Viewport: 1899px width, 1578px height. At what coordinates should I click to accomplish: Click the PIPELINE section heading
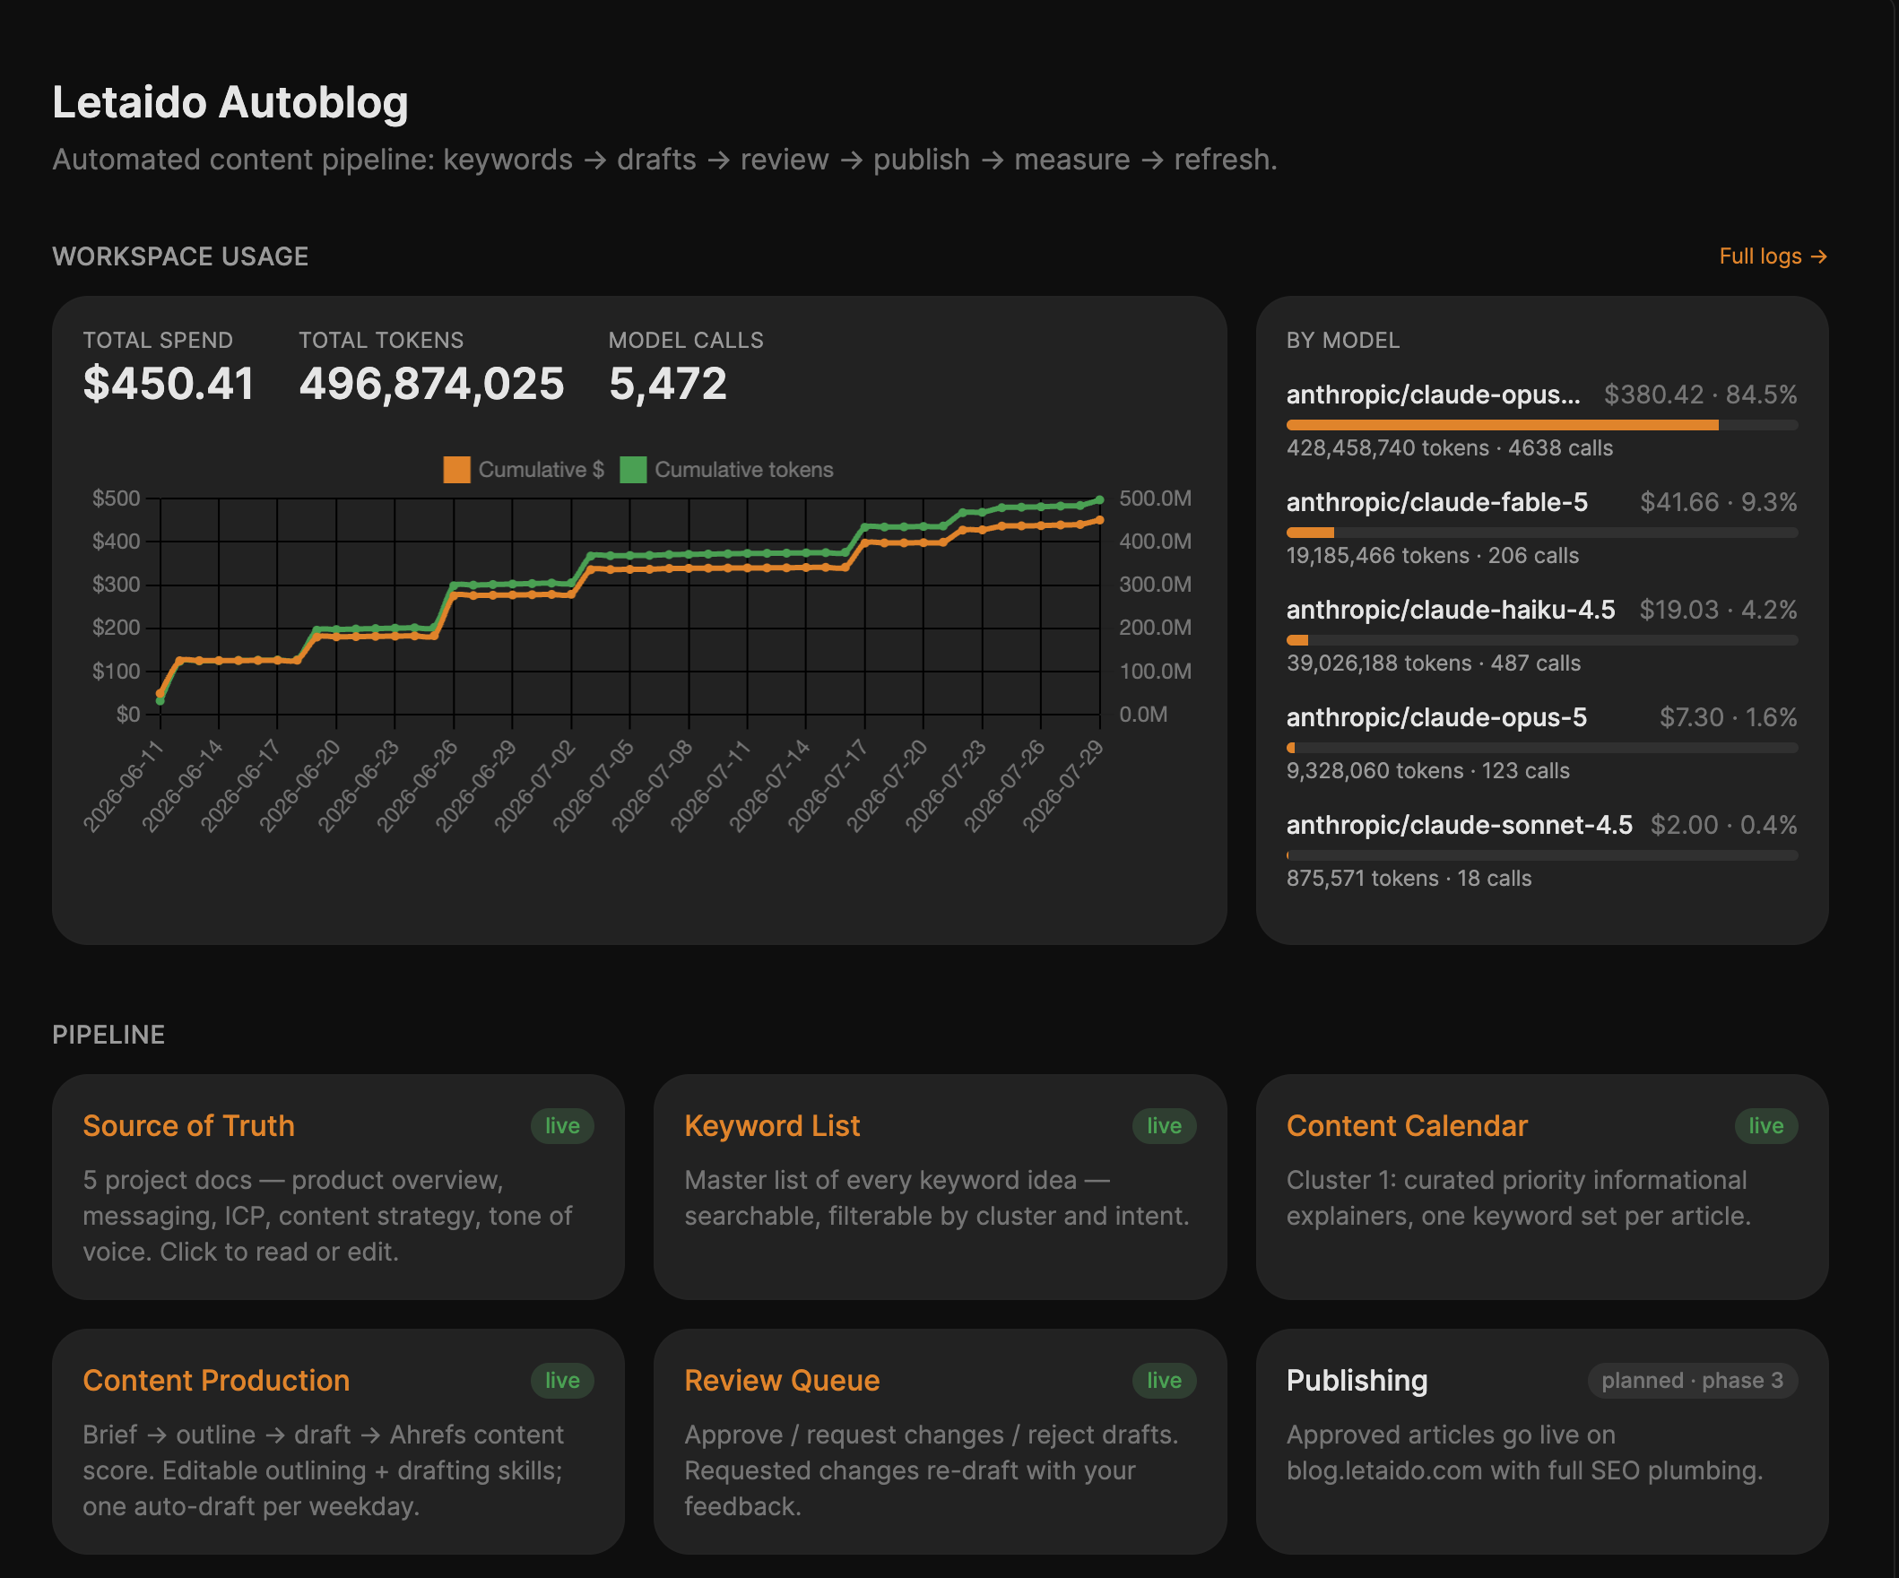(108, 1036)
